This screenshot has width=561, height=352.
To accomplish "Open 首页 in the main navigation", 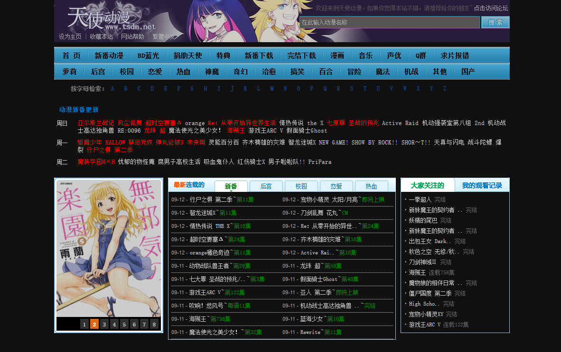I will pyautogui.click(x=72, y=56).
